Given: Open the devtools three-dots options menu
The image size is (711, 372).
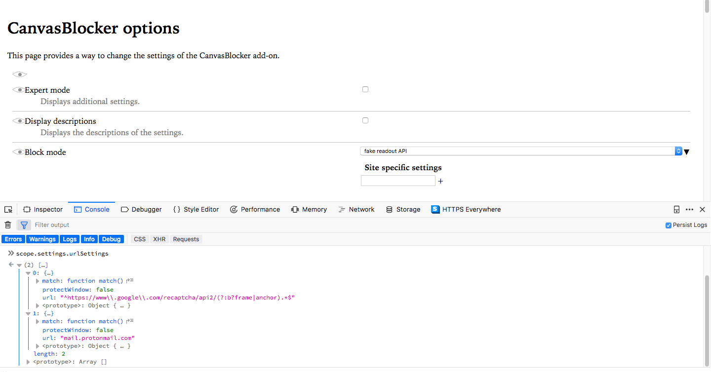Looking at the screenshot, I should tap(689, 210).
